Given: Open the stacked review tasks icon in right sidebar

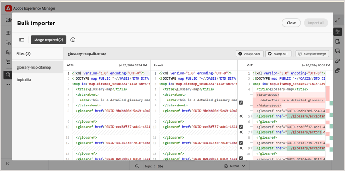Looking at the screenshot, I should (x=338, y=71).
